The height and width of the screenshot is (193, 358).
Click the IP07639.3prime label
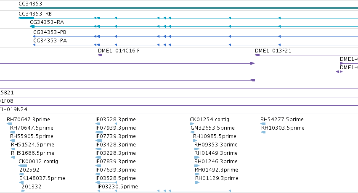click(116, 170)
